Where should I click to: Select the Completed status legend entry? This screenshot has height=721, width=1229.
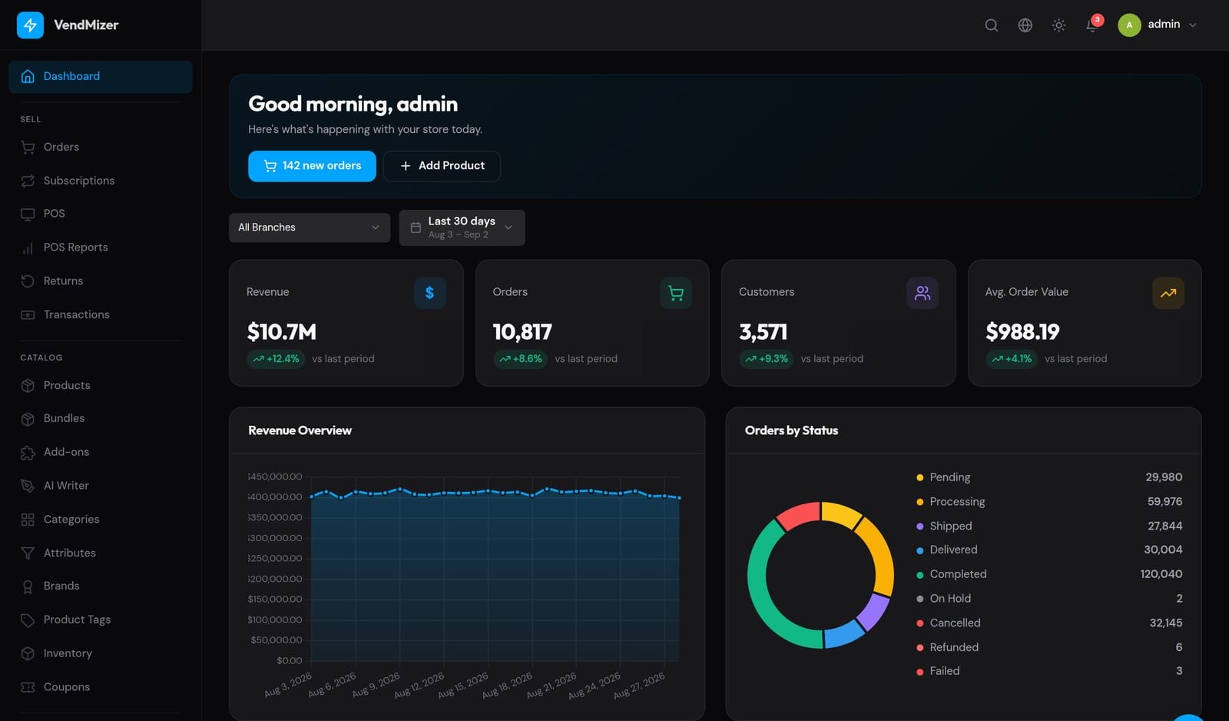(1049, 574)
